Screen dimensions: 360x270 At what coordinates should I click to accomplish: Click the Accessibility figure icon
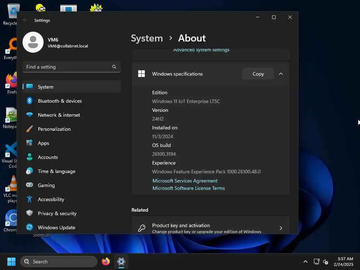(30, 199)
